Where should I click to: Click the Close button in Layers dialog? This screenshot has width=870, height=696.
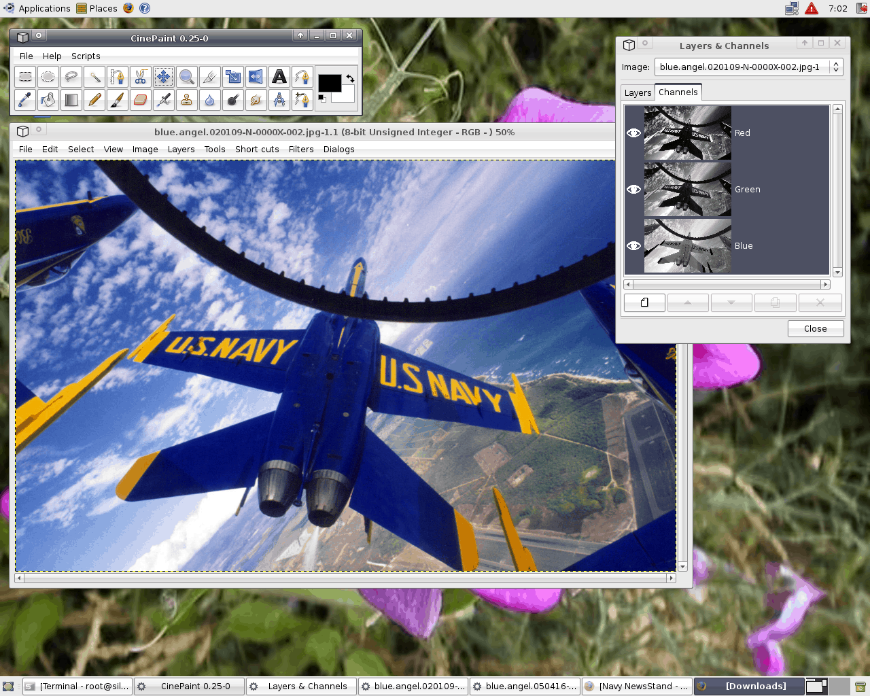(815, 328)
